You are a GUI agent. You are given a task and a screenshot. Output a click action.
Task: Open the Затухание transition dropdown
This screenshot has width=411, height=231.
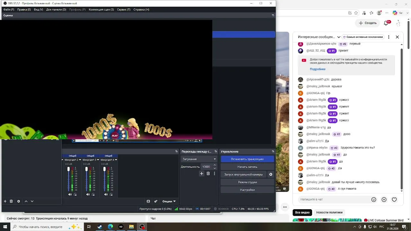[199, 159]
